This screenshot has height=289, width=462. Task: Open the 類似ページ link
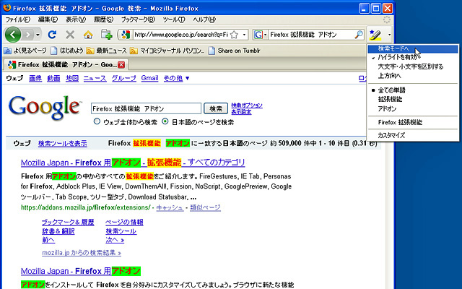(205, 207)
